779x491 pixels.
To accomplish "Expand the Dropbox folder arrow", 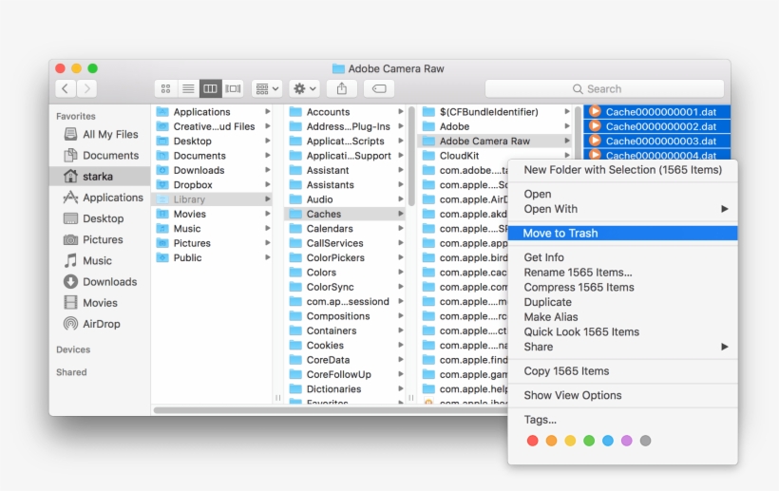I will tap(267, 184).
